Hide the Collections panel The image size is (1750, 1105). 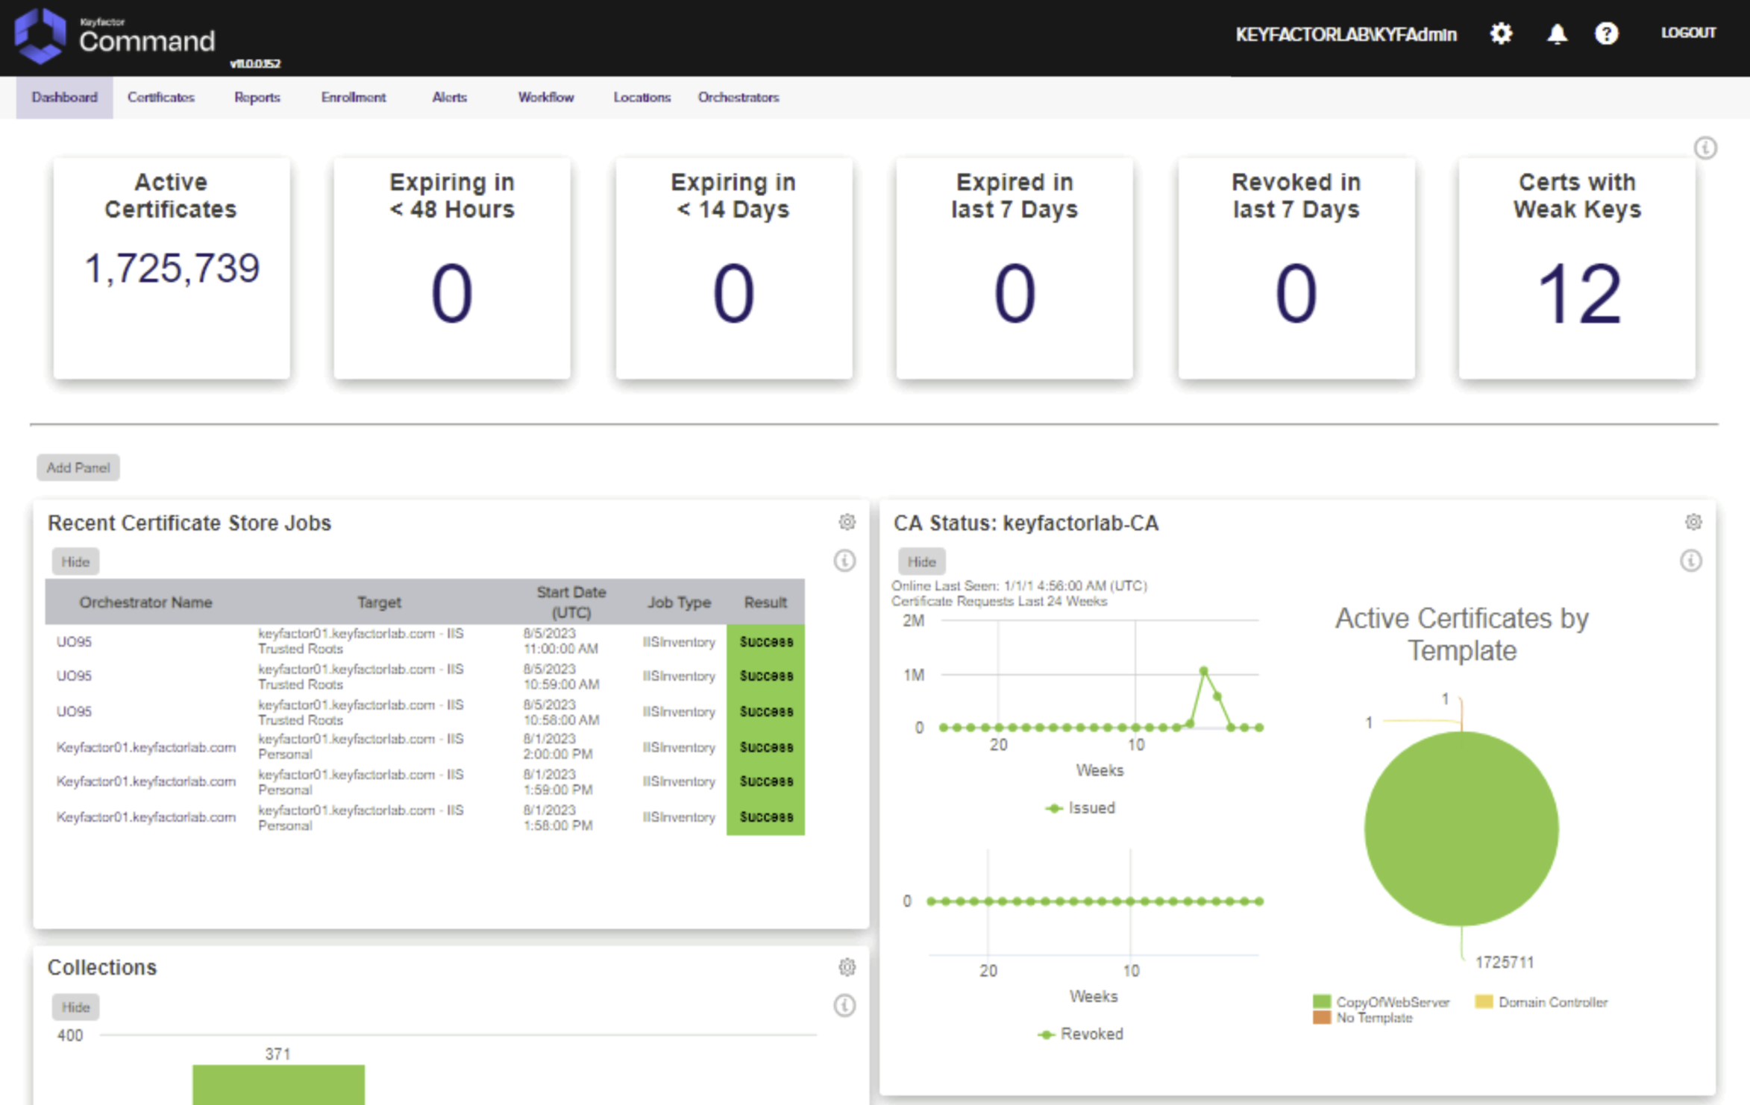[x=75, y=1007]
